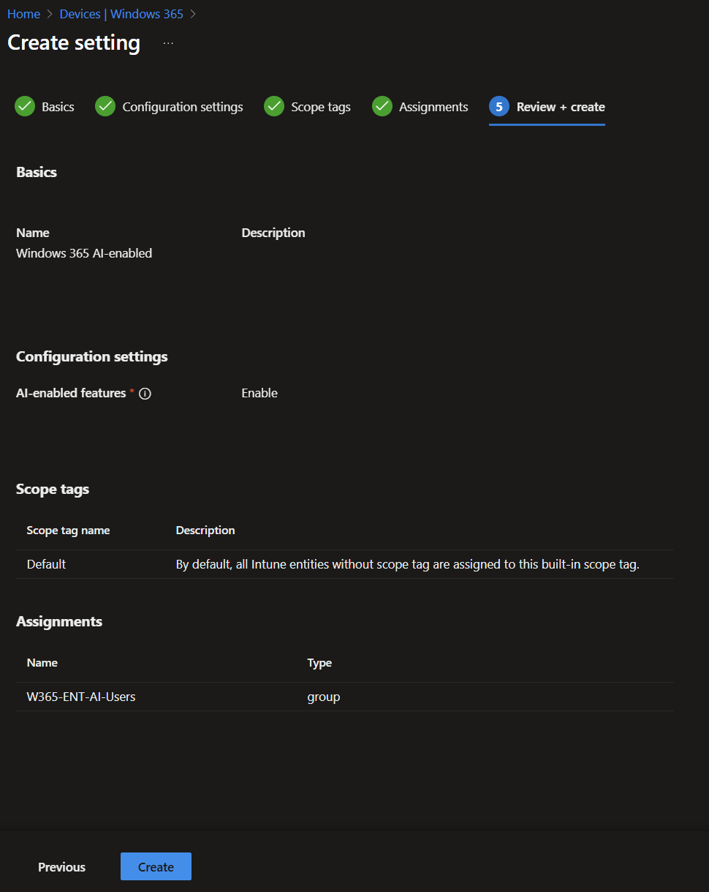Click the checkmark icon before Scope tags

(x=274, y=107)
